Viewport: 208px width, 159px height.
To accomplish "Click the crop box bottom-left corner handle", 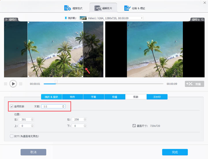I will click(28, 76).
